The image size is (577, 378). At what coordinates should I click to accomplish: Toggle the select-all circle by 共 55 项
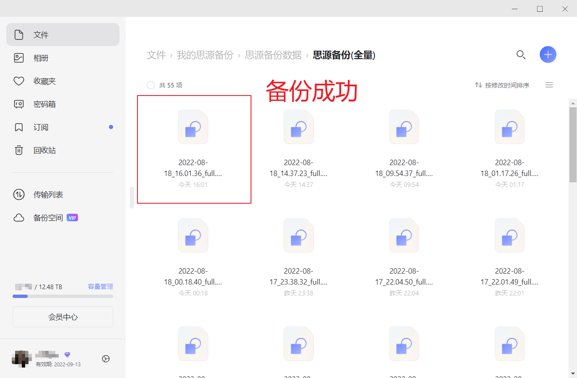coord(151,85)
